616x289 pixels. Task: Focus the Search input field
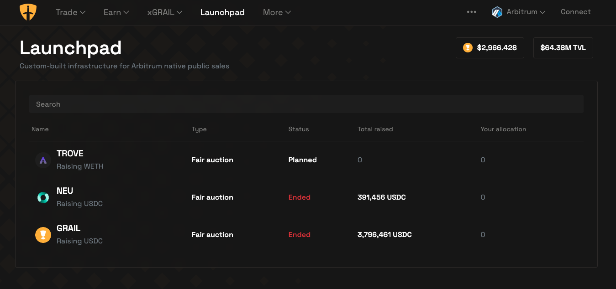306,104
